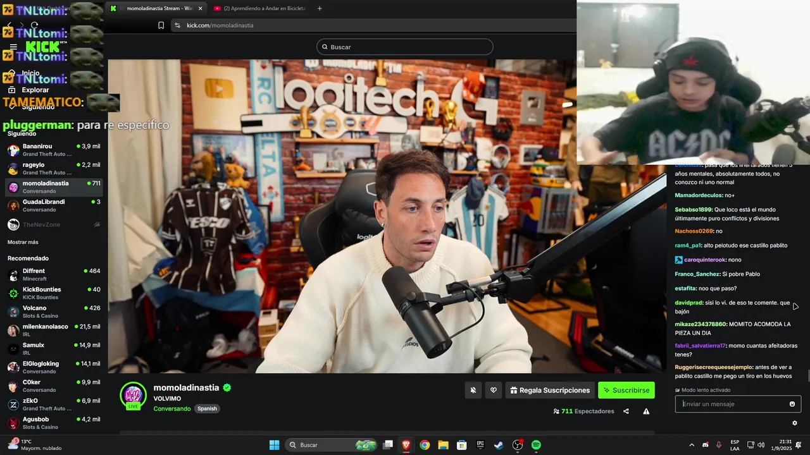Open Spotify from taskbar

[x=536, y=445]
